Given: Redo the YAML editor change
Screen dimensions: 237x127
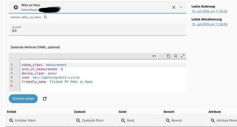Looking at the screenshot, I should tap(161, 56).
